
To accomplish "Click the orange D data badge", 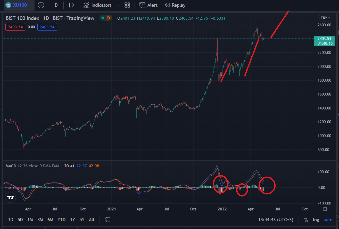I will [109, 18].
